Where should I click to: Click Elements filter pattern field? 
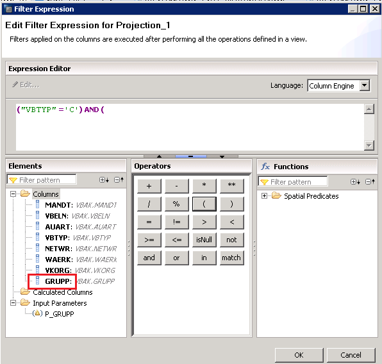pyautogui.click(x=42, y=180)
